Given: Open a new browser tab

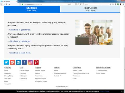Looking at the screenshot, I should tap(19, 1).
